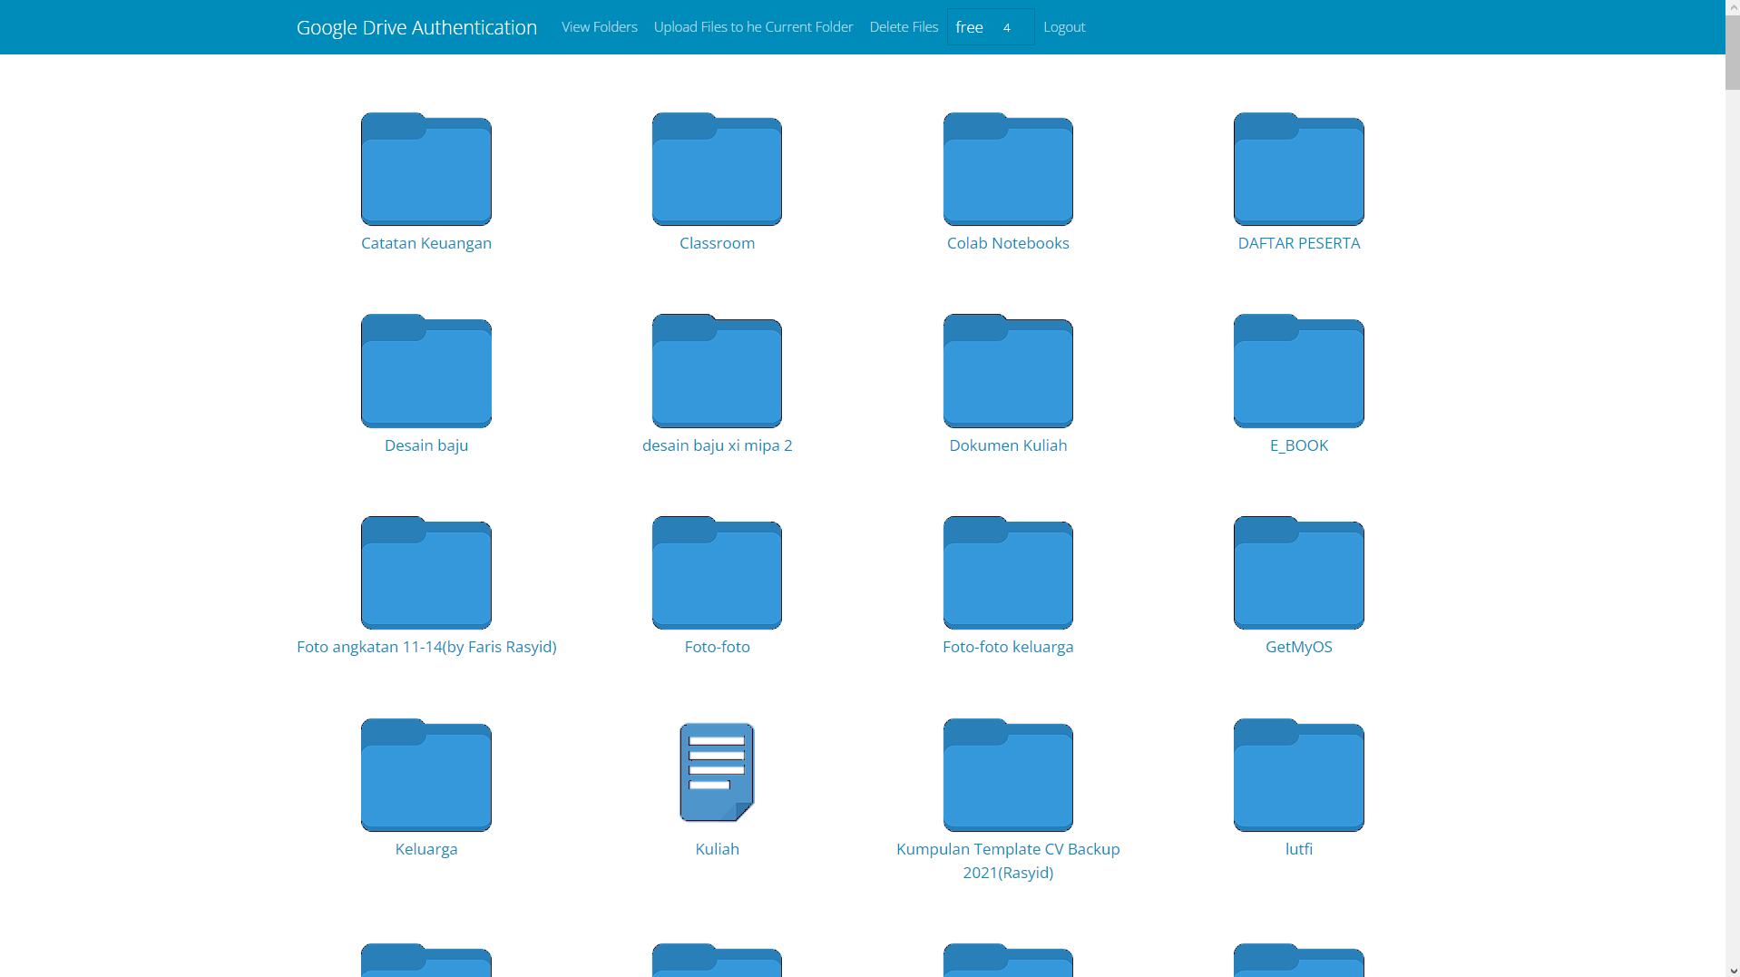Click the Dokumen Kuliah link text
This screenshot has width=1740, height=977.
(1008, 445)
